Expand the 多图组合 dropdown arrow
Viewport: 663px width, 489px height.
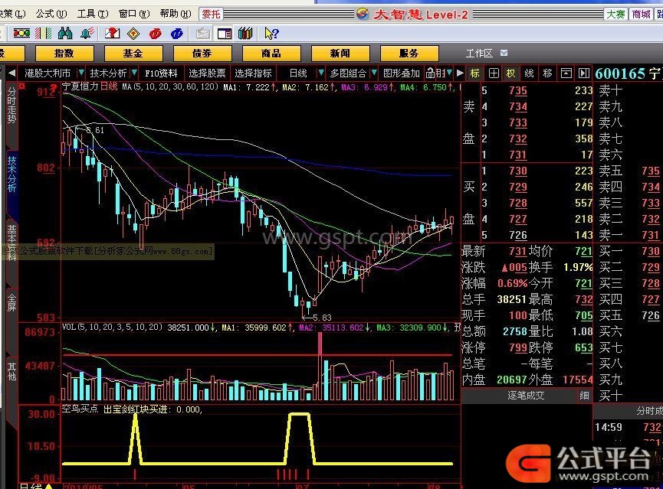click(x=374, y=73)
